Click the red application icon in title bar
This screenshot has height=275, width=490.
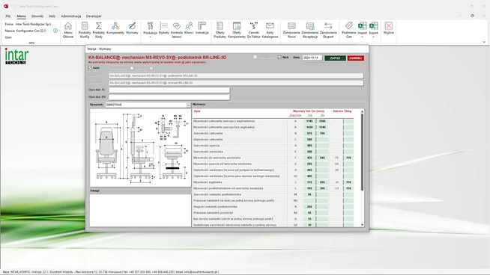click(x=6, y=6)
